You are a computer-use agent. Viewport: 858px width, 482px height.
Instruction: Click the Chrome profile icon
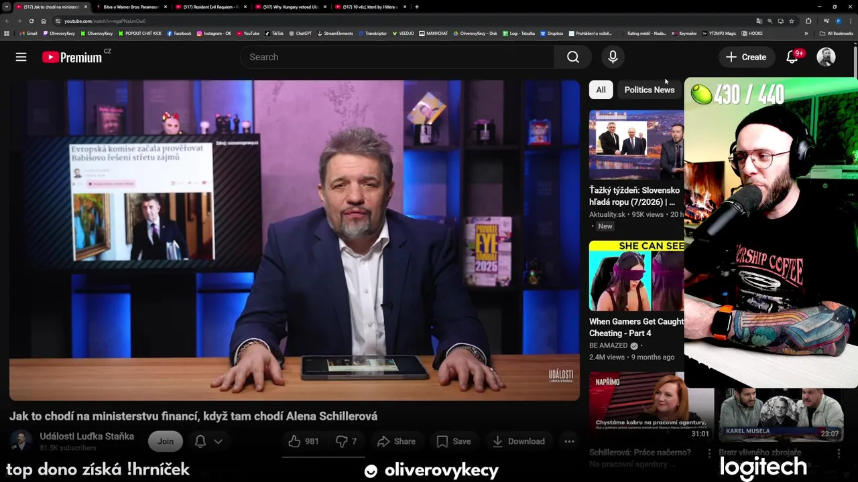coord(838,21)
